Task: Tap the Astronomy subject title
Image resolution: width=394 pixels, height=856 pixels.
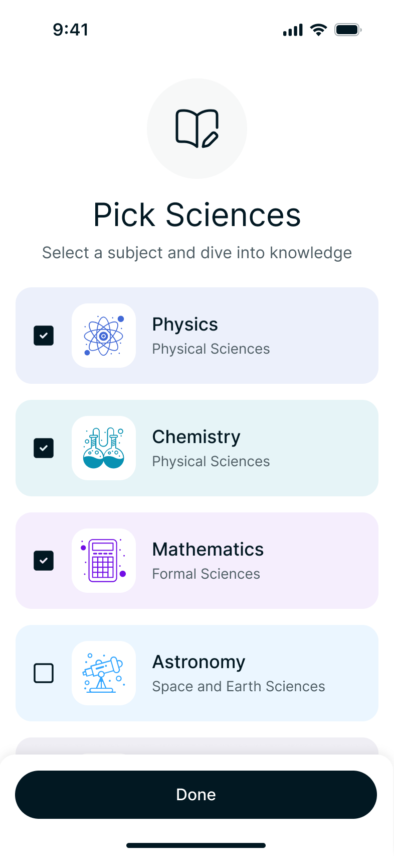Action: (x=199, y=662)
